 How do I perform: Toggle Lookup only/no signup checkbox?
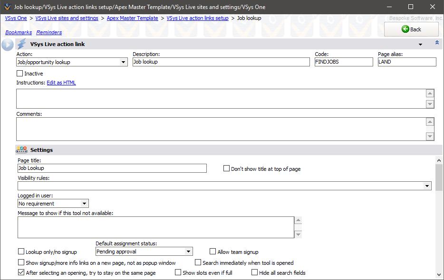point(21,252)
